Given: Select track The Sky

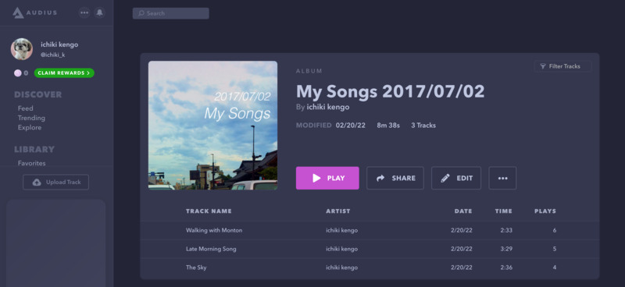Looking at the screenshot, I should click(196, 268).
